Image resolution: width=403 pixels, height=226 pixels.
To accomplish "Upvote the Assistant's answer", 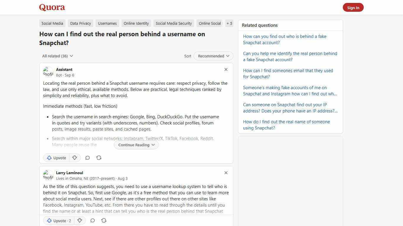I will tap(56, 158).
